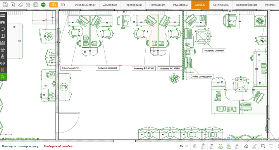Image resolution: width=279 pixels, height=150 pixels.
Task: Select the television category in sidebar
Action: (x=3, y=29)
